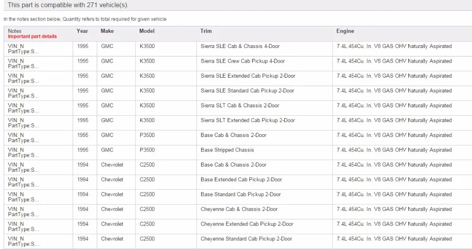Click 7.4L engine in Base Standard Cab Pickup row

coord(394,194)
